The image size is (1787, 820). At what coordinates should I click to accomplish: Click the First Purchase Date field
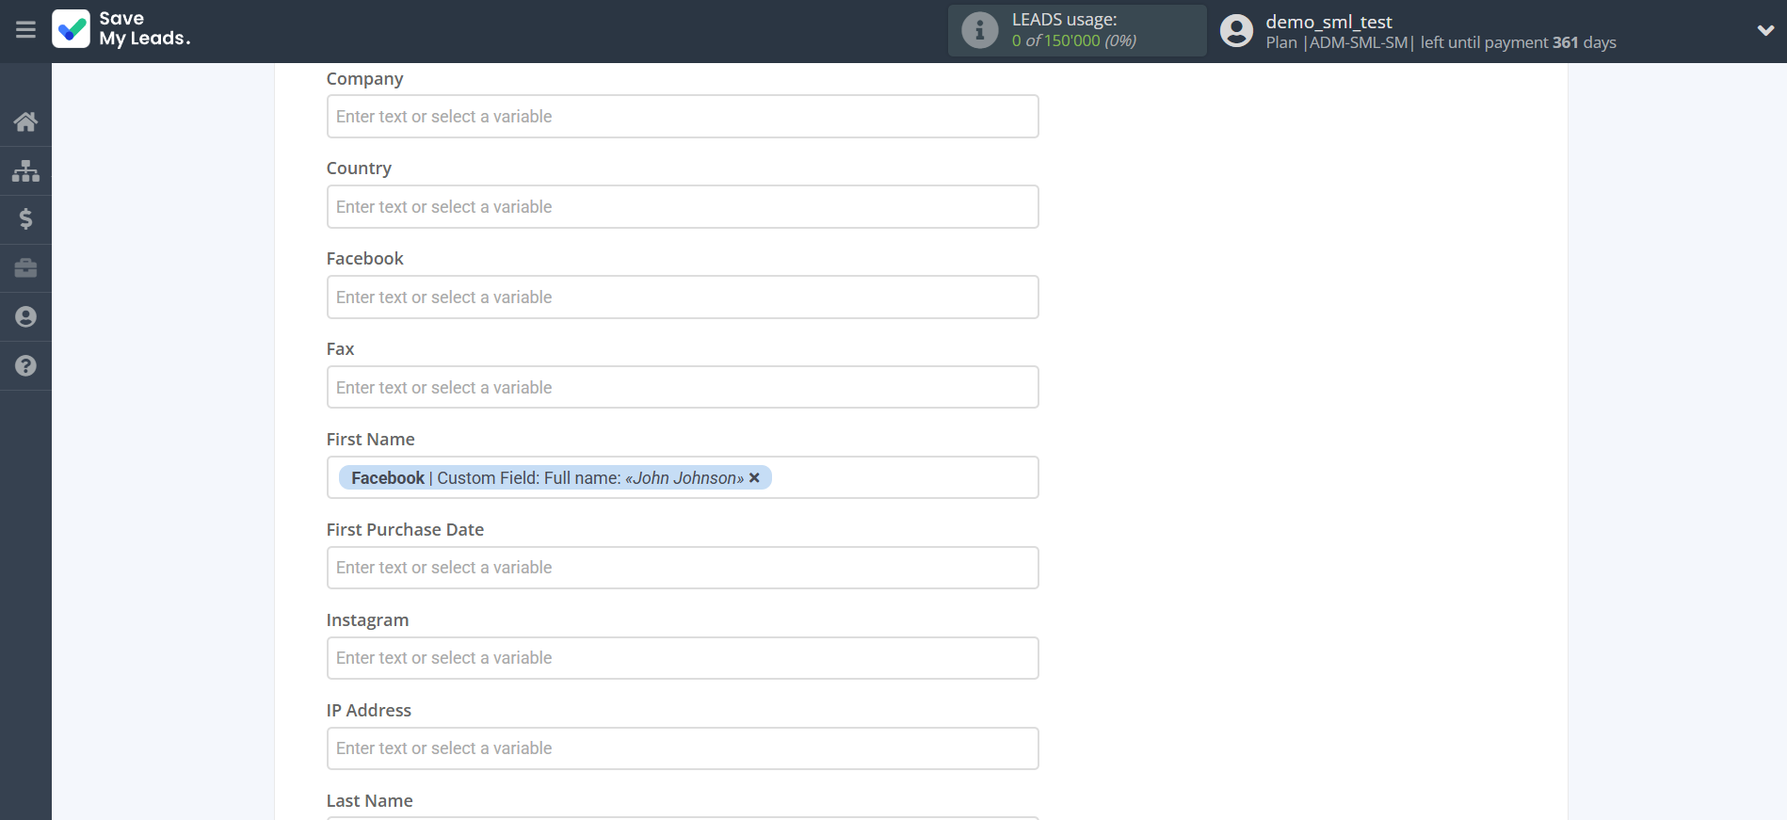682,568
